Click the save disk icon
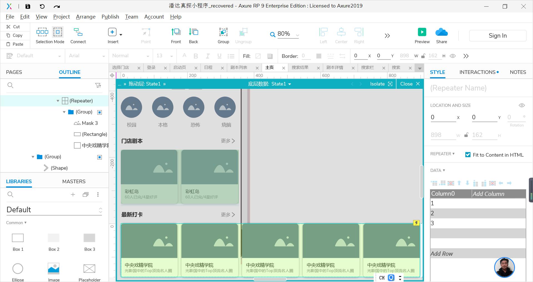Viewport: 533px width, 282px height. (28, 6)
